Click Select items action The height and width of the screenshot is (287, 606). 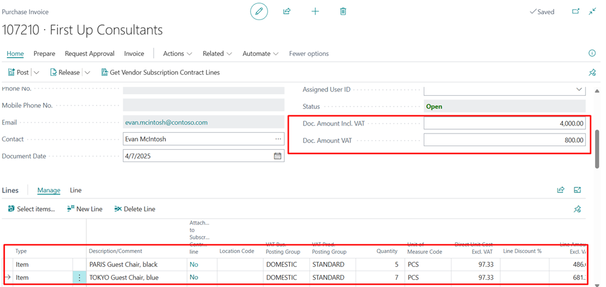(32, 209)
